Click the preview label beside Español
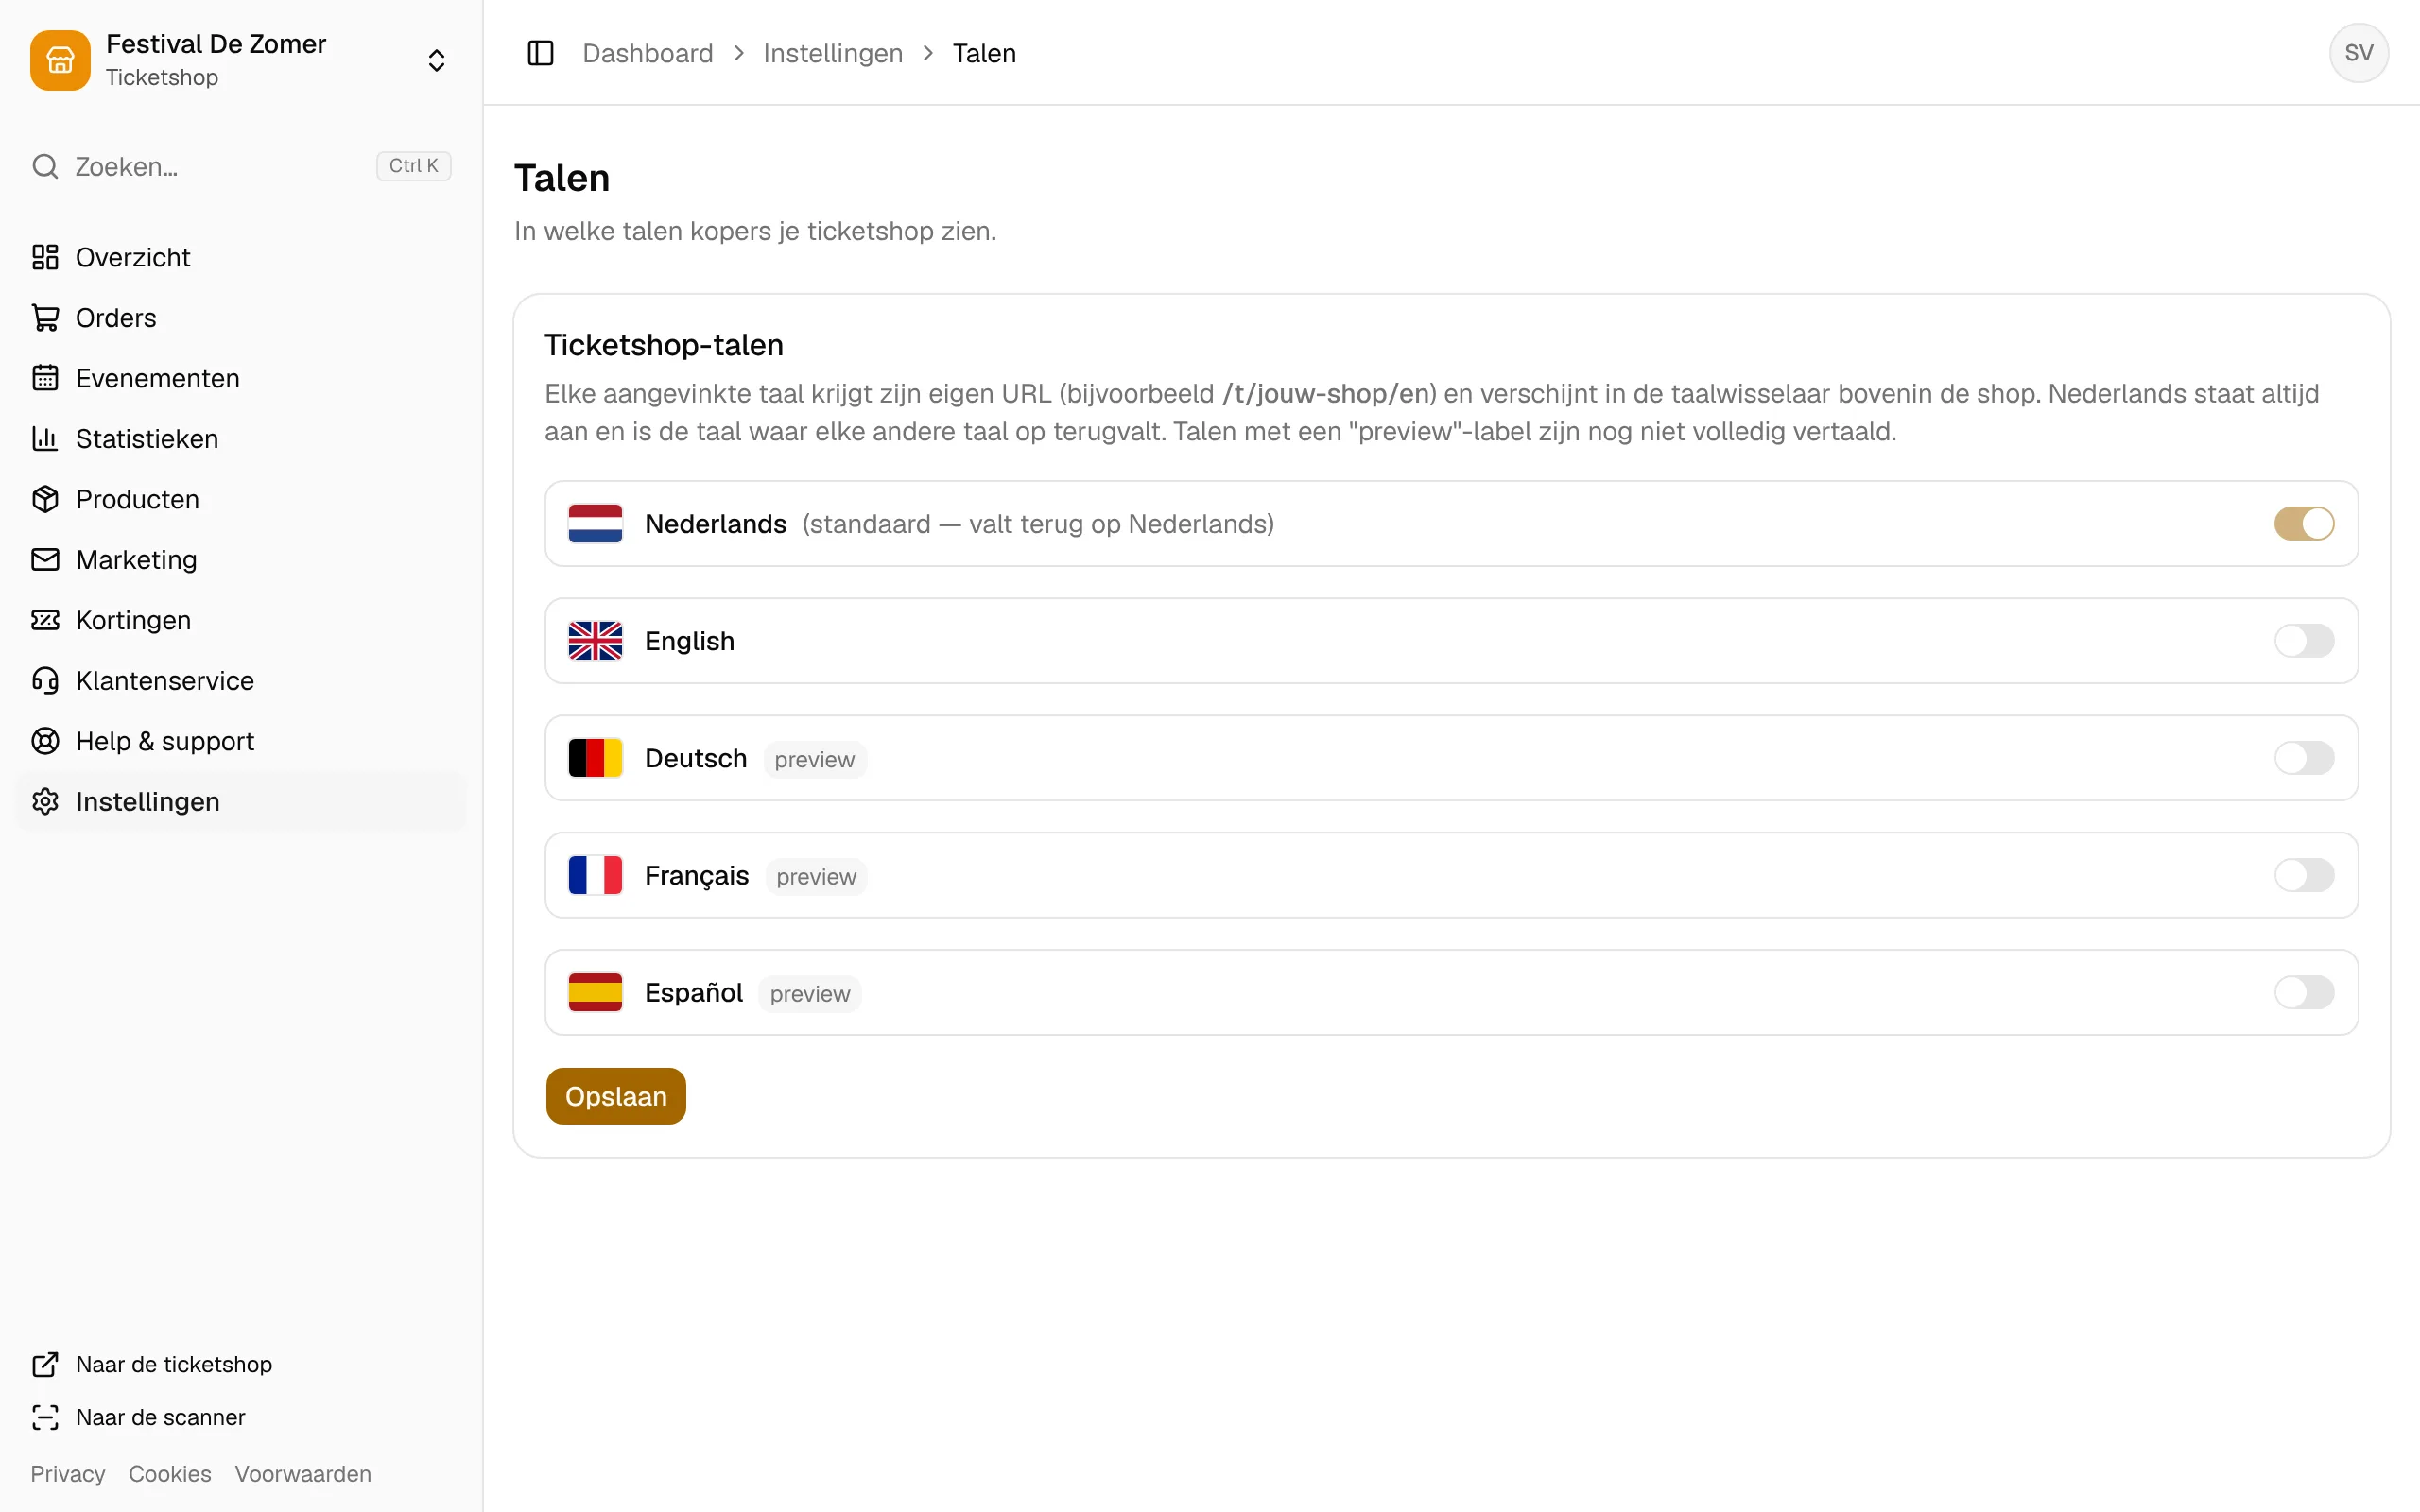The width and height of the screenshot is (2420, 1512). pos(810,994)
